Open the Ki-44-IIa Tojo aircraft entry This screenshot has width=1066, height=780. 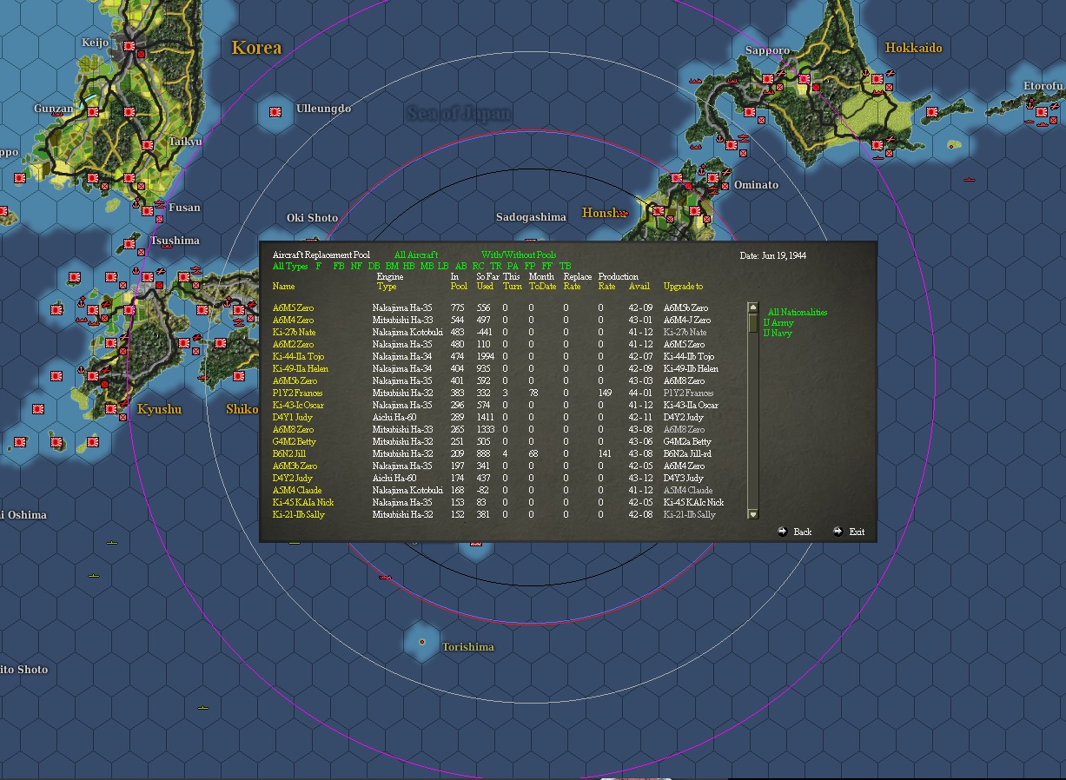pos(298,356)
